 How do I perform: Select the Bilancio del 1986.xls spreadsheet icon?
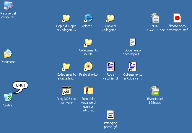155,91
